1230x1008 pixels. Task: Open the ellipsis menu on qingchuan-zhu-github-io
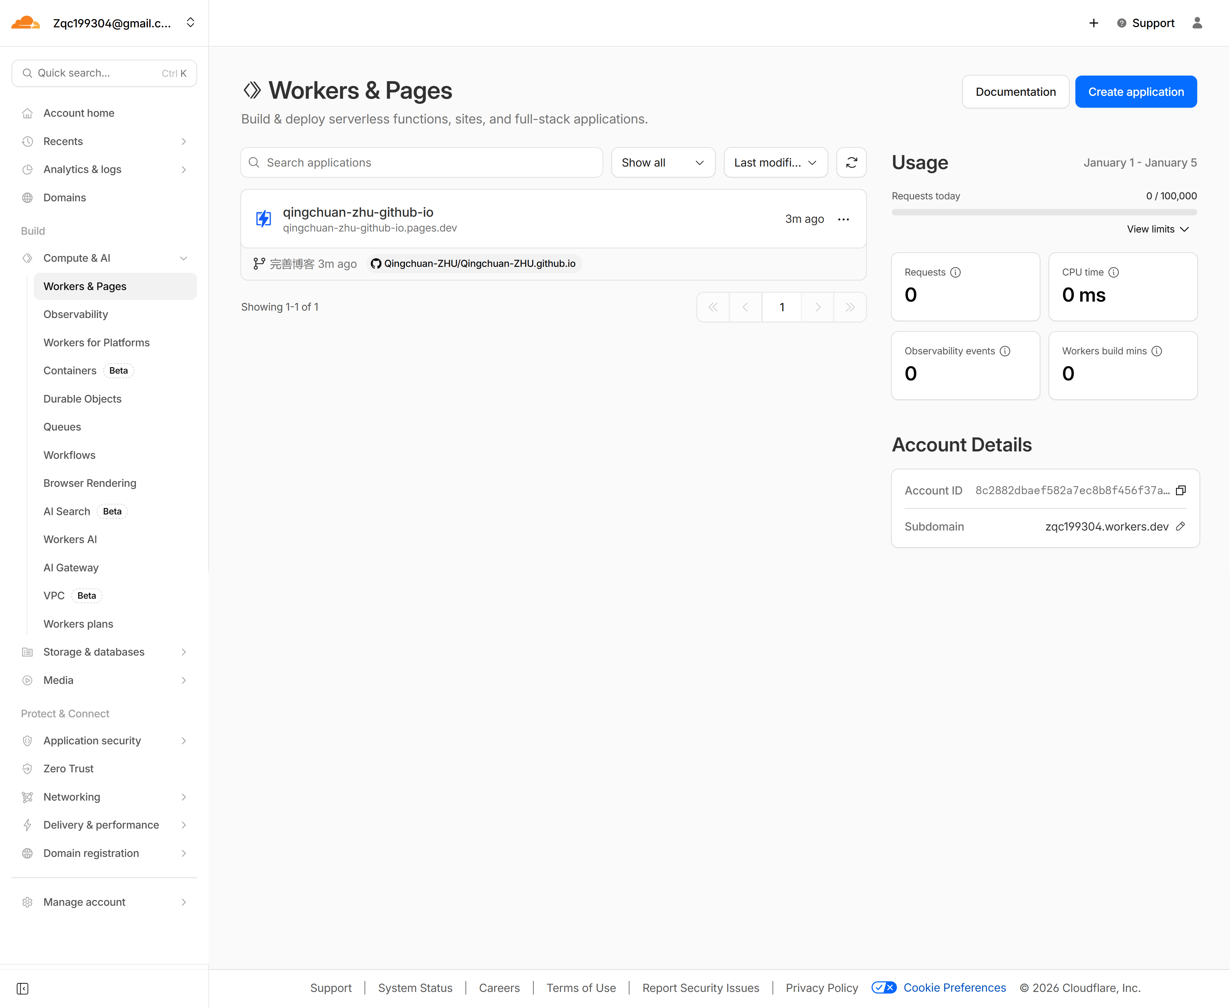[x=843, y=219]
